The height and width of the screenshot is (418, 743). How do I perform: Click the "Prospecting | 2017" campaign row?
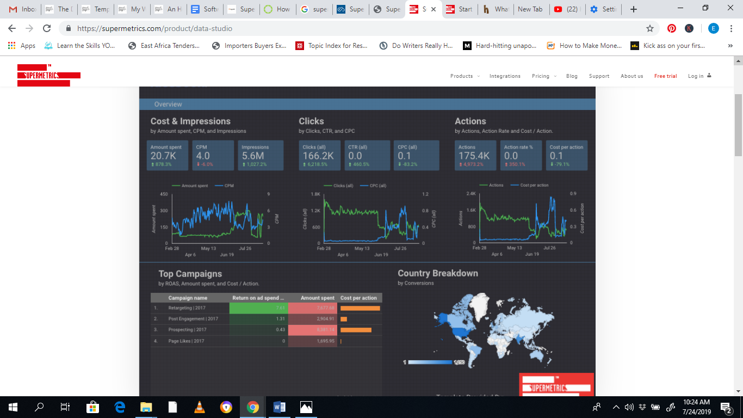(267, 330)
